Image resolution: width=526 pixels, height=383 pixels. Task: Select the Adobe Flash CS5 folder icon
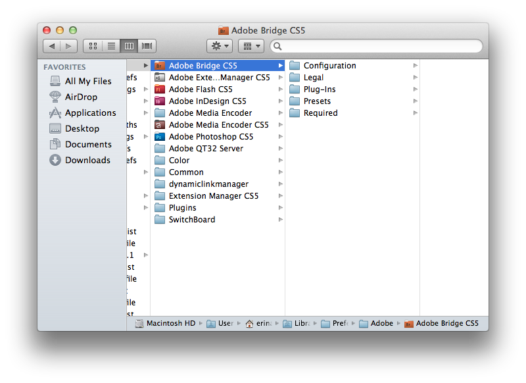(x=160, y=89)
